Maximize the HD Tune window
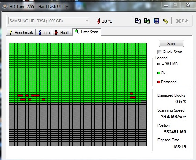The image size is (196, 160). pyautogui.click(x=175, y=5)
